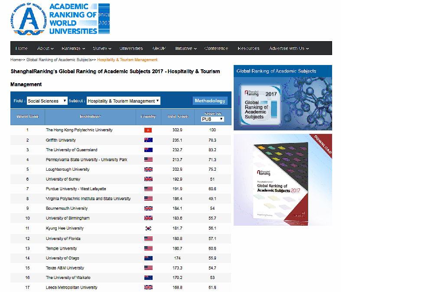This screenshot has height=292, width=437.
Task: Click the ARWU logo at top left
Action: tap(60, 19)
